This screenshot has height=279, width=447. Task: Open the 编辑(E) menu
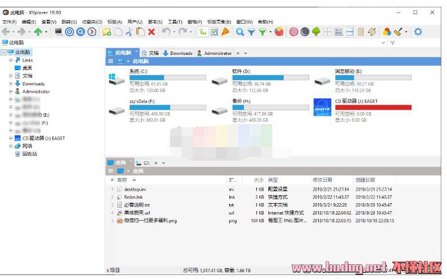[29, 22]
